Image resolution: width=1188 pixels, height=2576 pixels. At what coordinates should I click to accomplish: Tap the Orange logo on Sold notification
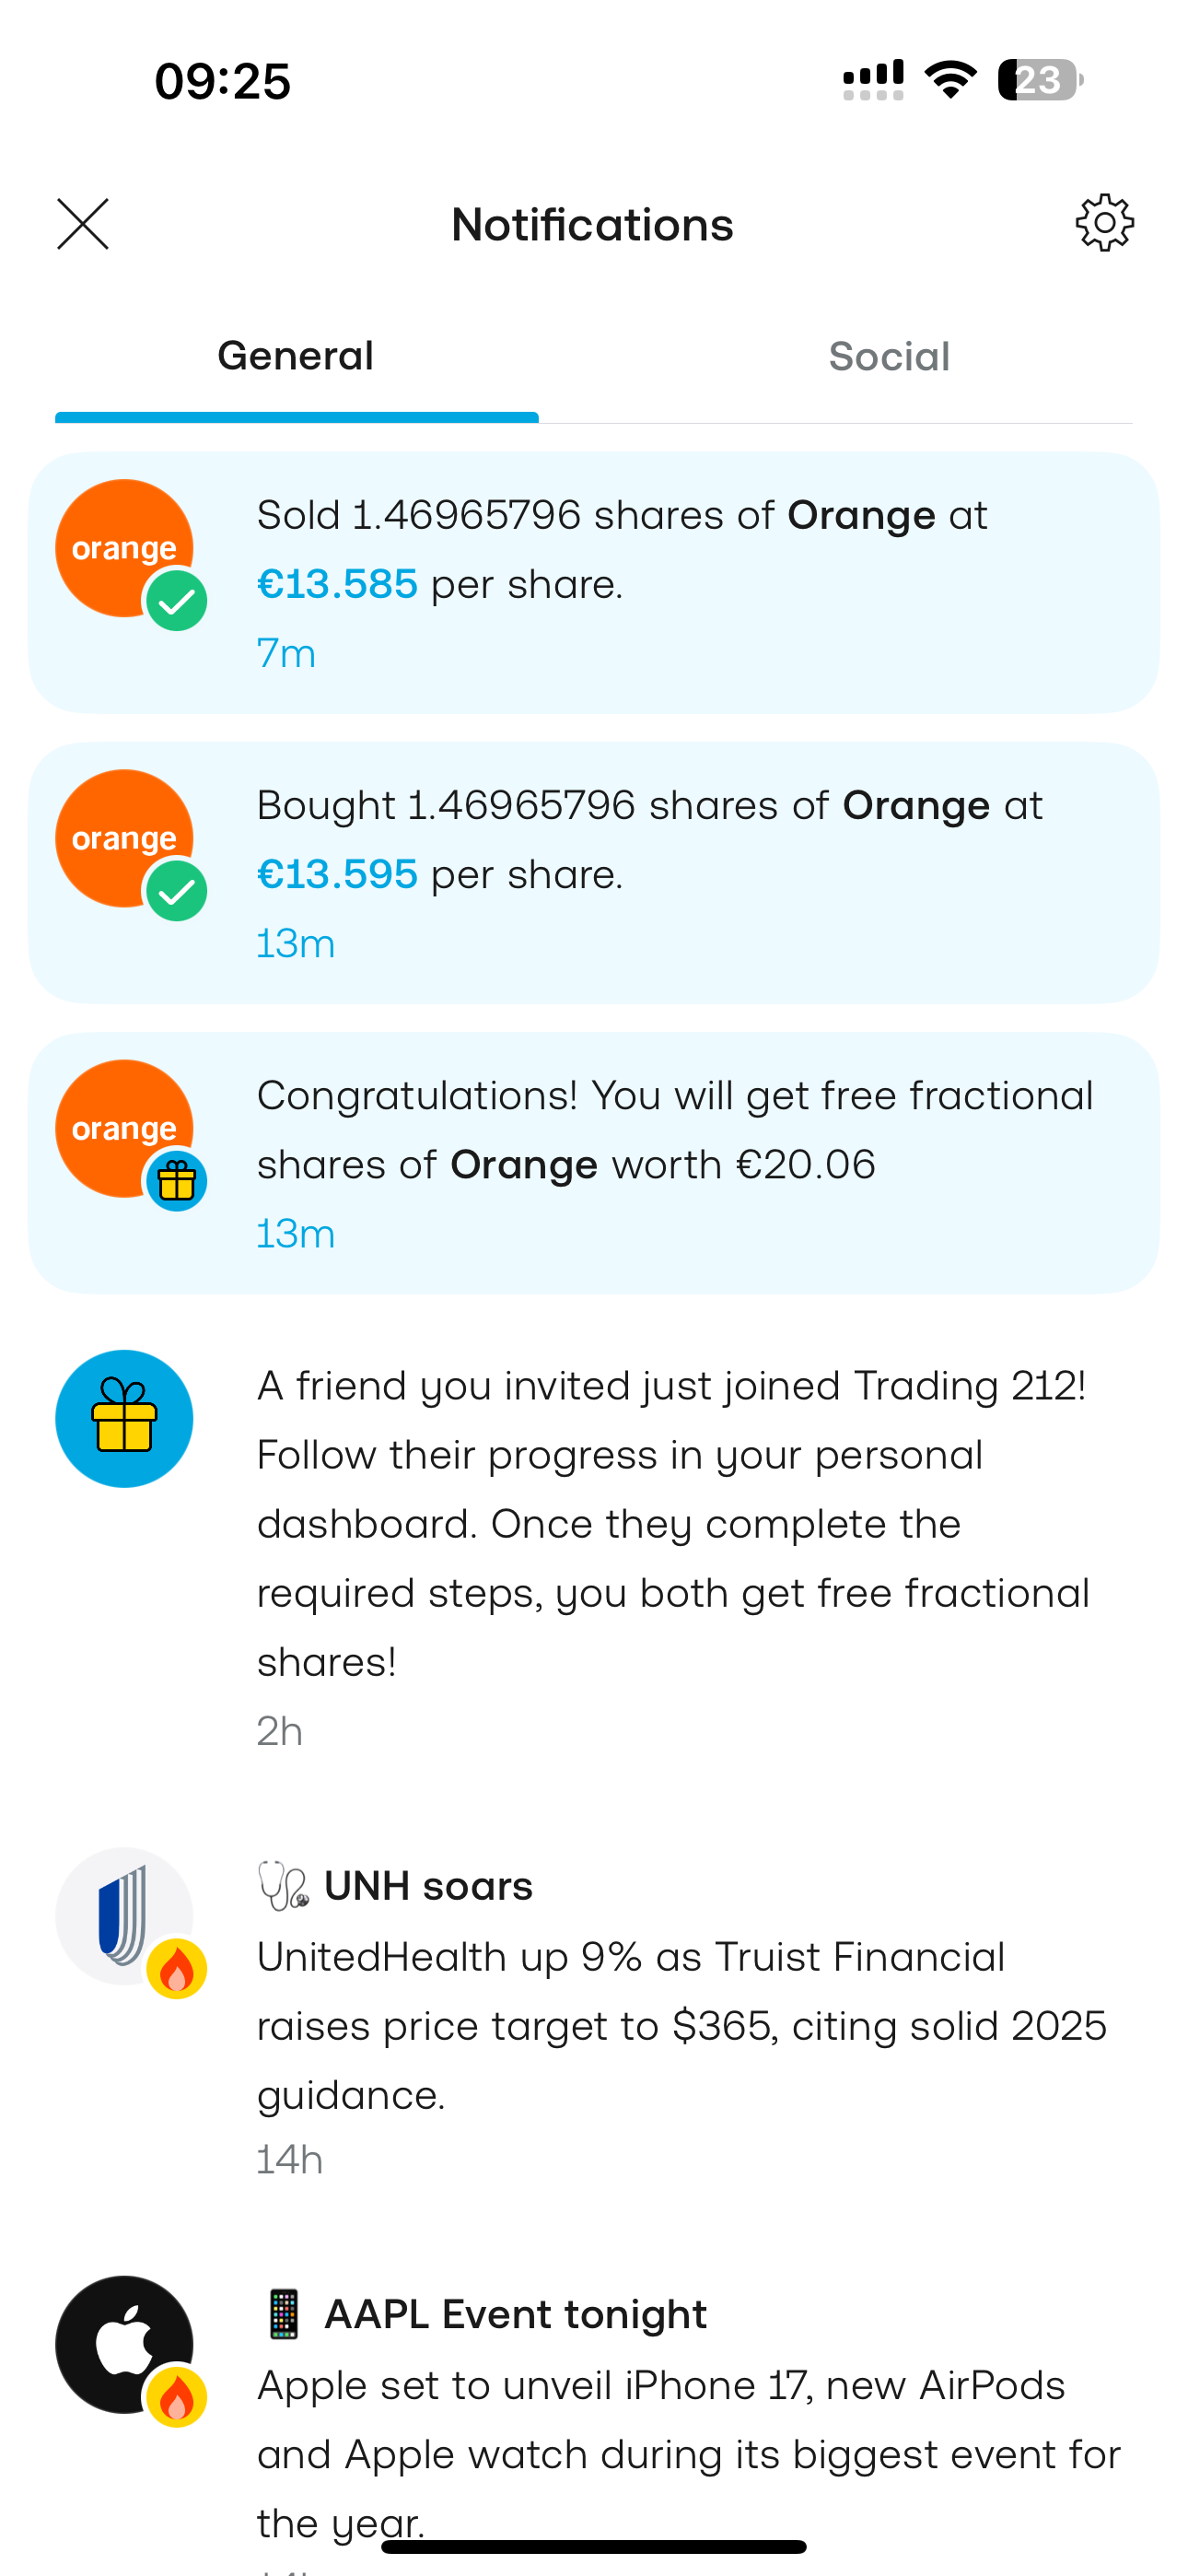pyautogui.click(x=124, y=548)
